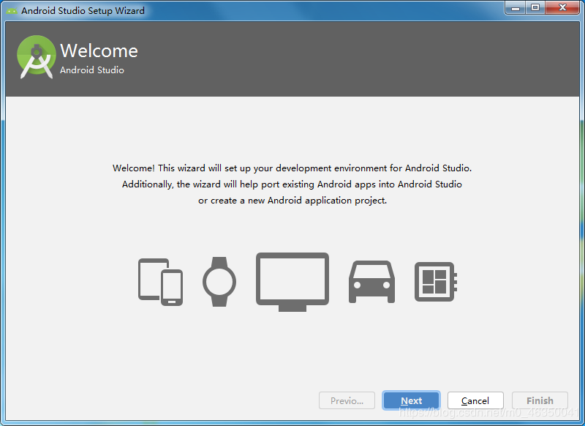The image size is (585, 426).
Task: Minimize the setup wizard window
Action: [x=516, y=8]
